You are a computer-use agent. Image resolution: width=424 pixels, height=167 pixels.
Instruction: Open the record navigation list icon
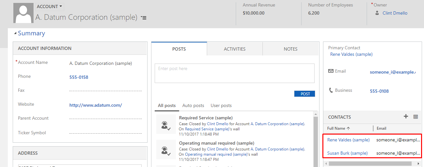(x=144, y=18)
